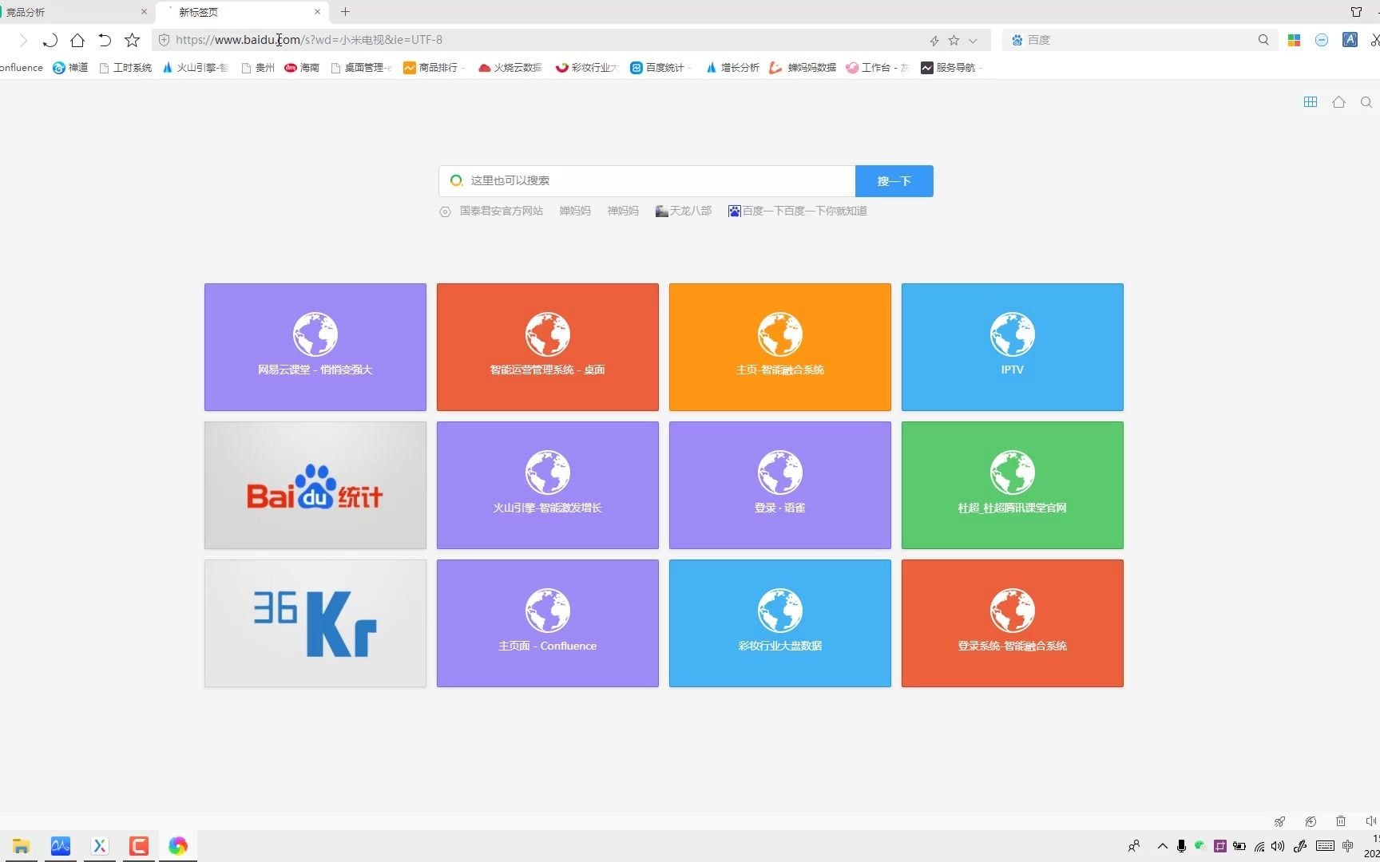The height and width of the screenshot is (862, 1380).
Task: Expand the address bar dropdown arrow
Action: tap(973, 40)
